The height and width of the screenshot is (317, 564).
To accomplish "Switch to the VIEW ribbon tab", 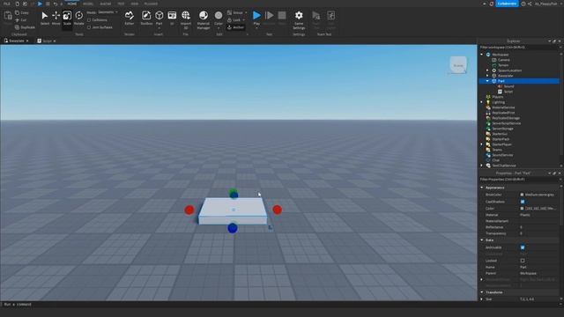I will 135,4.
